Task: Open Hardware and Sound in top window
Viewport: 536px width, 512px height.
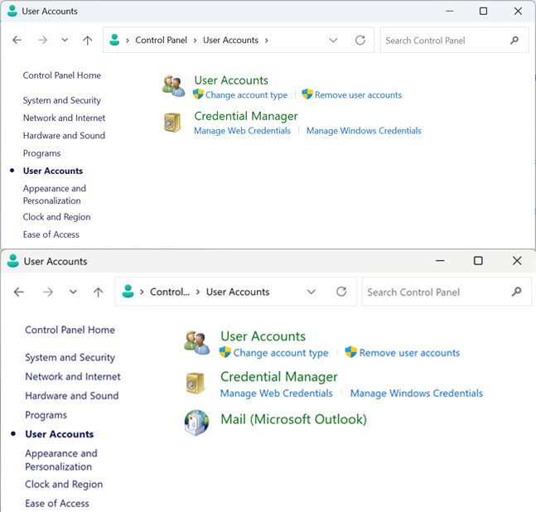Action: pyautogui.click(x=64, y=136)
